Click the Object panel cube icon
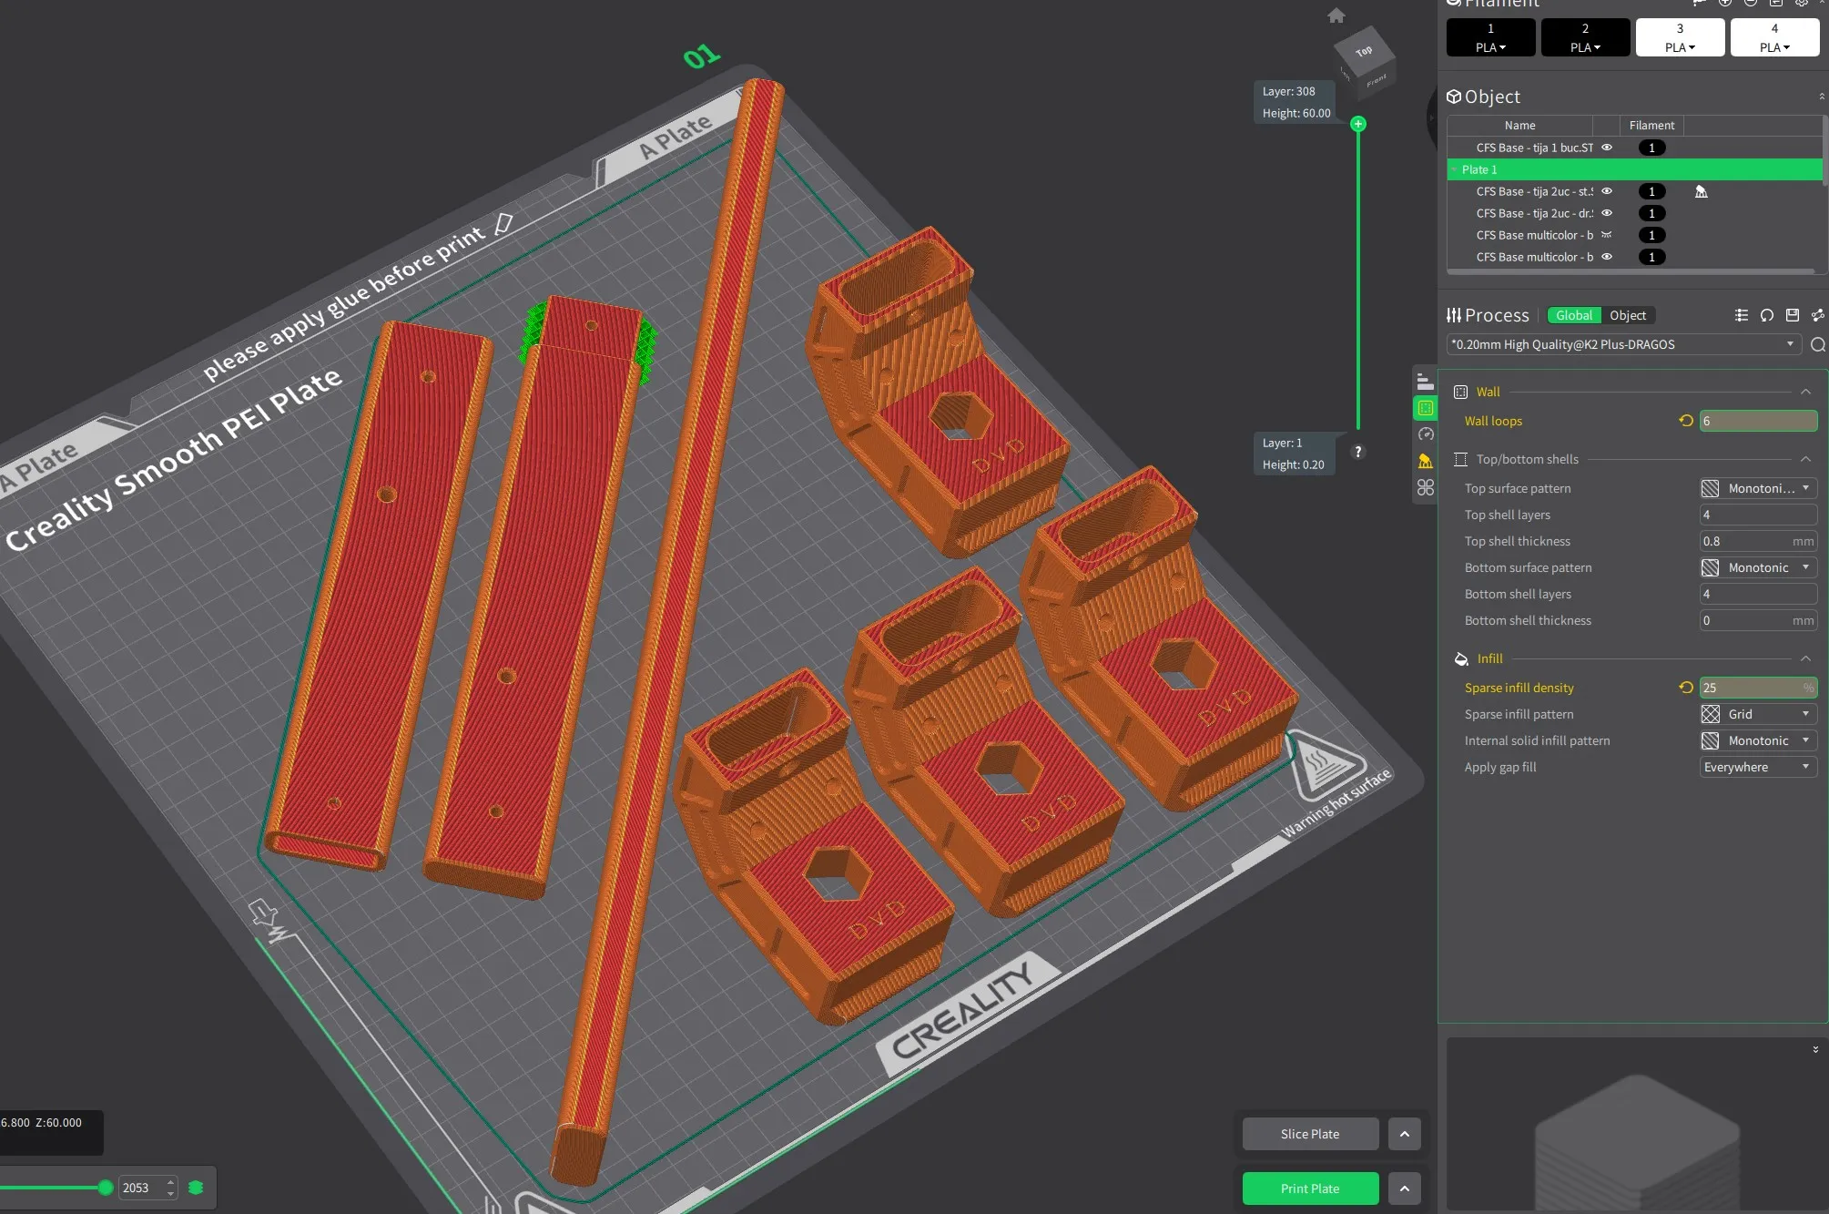This screenshot has height=1214, width=1829. click(x=1454, y=97)
